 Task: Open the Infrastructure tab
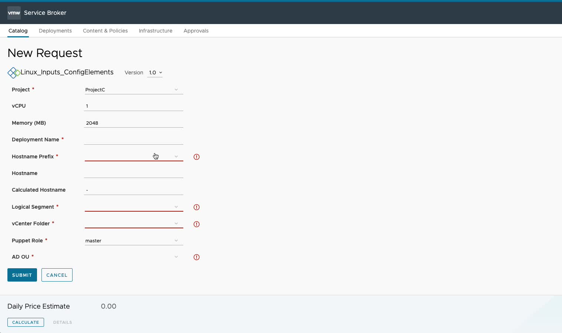click(x=155, y=31)
